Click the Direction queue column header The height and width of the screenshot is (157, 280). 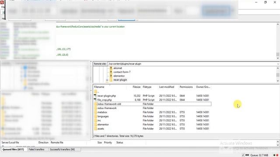(x=43, y=143)
